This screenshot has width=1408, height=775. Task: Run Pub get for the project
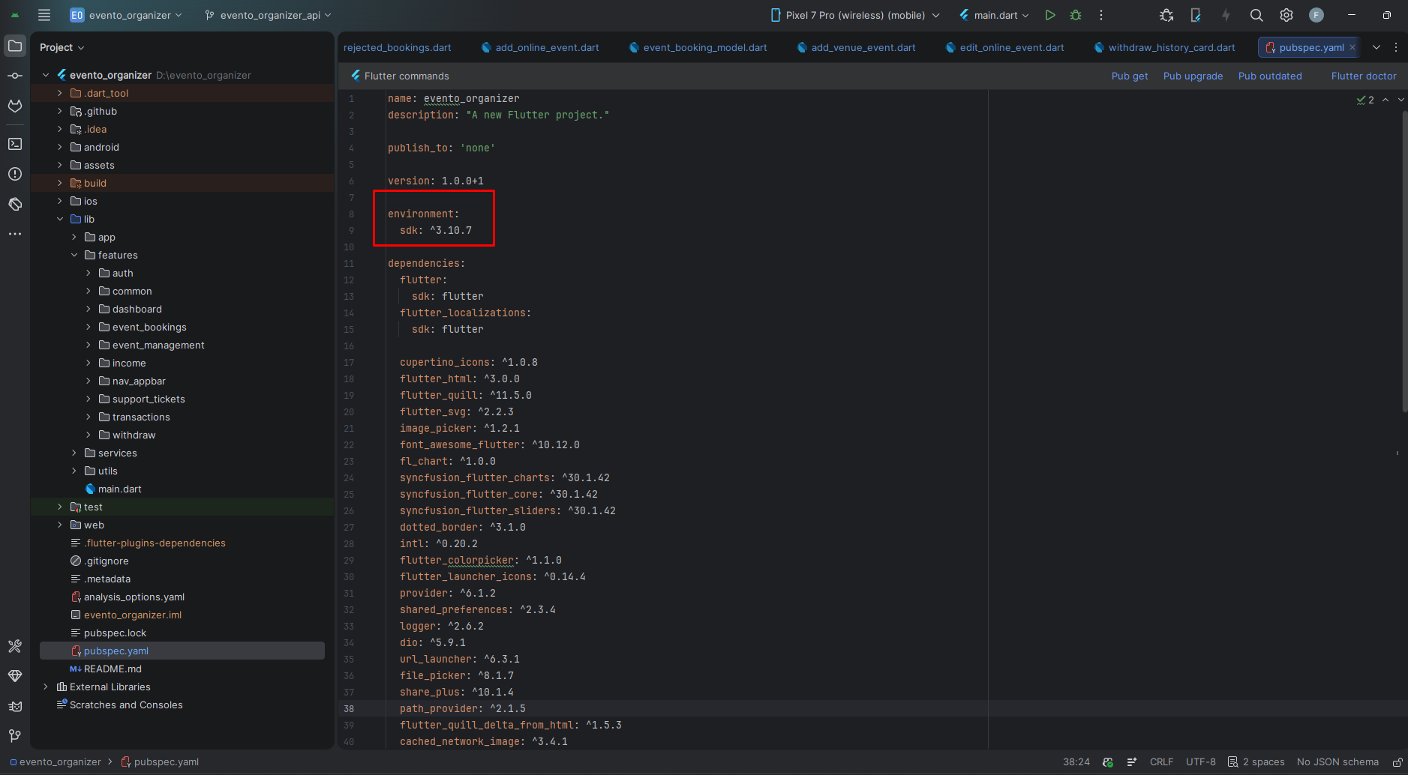coord(1129,76)
